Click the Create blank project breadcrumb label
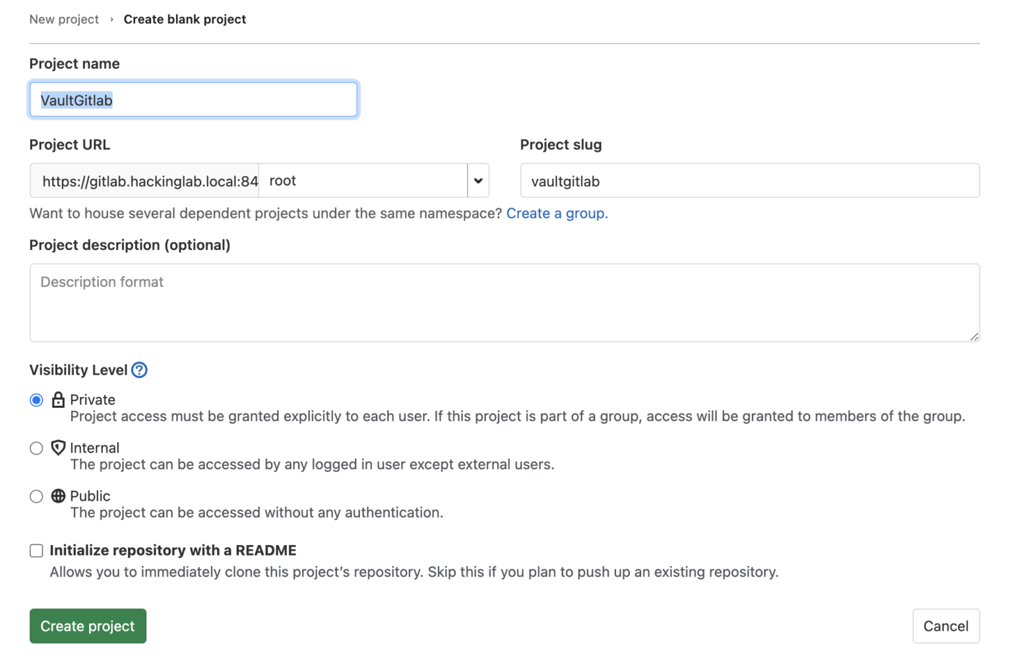 point(185,19)
